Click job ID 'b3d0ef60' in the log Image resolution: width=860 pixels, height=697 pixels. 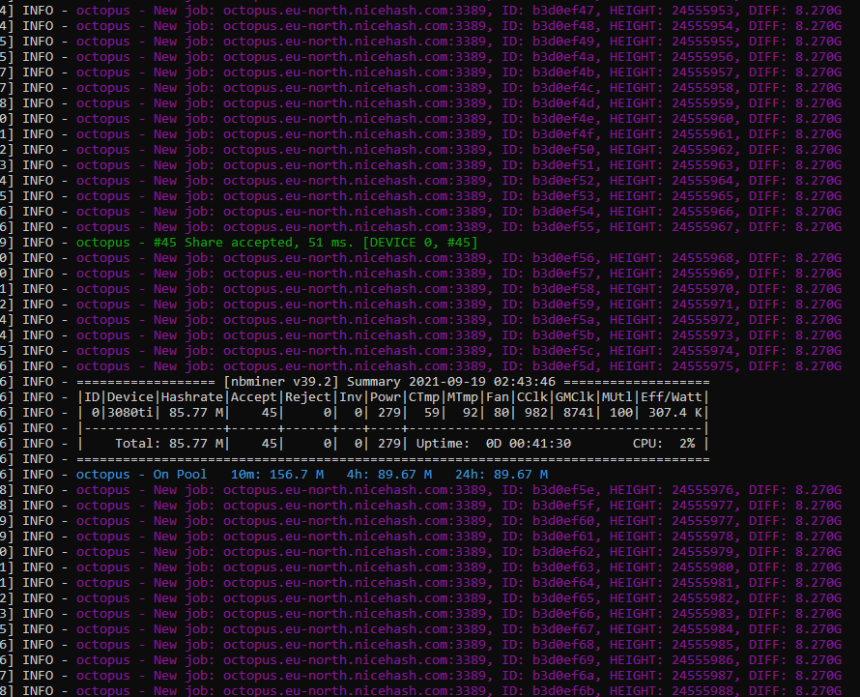pyautogui.click(x=563, y=521)
